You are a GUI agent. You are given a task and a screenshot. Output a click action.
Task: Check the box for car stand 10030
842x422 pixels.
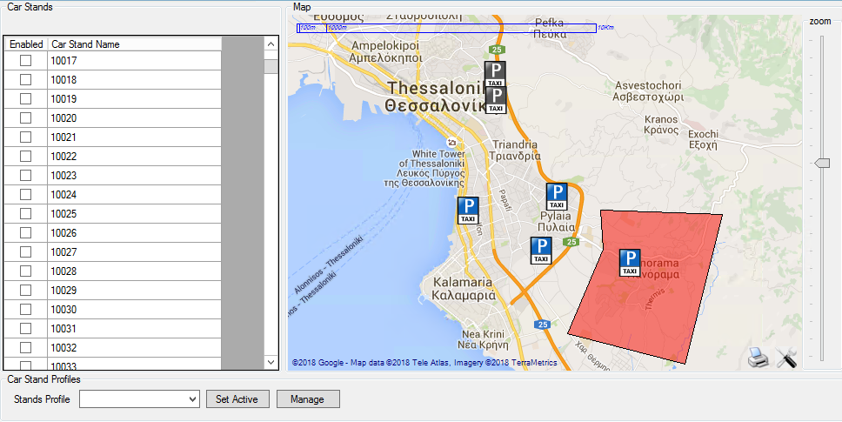point(25,310)
